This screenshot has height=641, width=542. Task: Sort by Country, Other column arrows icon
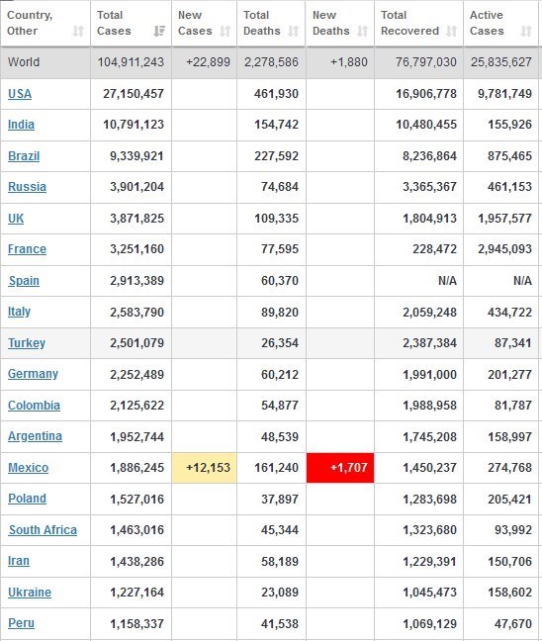(x=78, y=31)
